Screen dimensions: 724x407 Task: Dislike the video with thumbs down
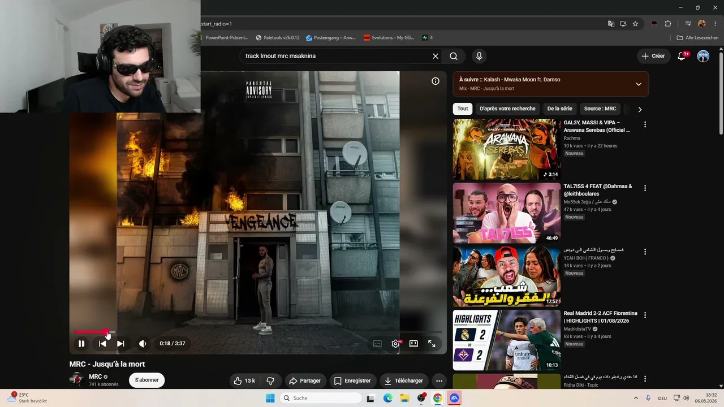click(x=270, y=380)
